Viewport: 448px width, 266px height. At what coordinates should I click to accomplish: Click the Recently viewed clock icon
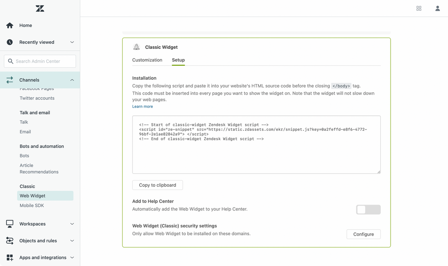[9, 42]
